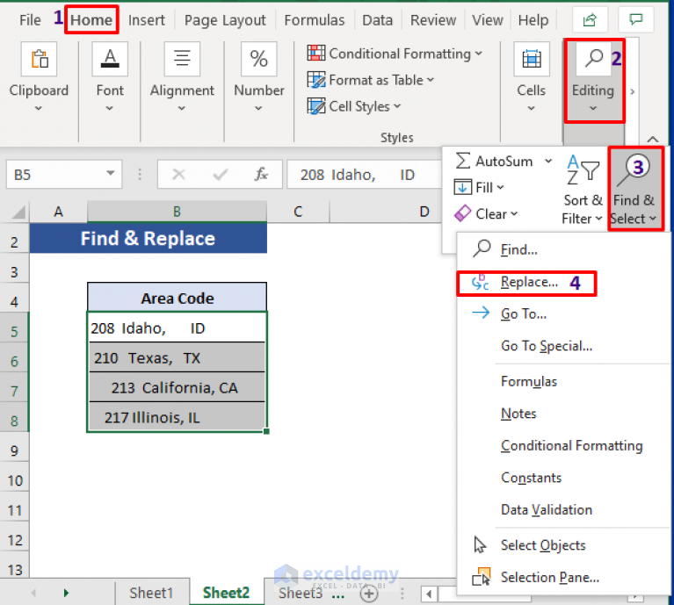Open the Home tab
Viewport: 674px width, 605px height.
coord(91,19)
